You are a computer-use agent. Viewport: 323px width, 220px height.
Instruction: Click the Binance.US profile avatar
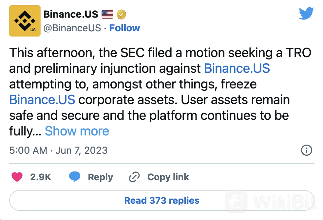[x=25, y=21]
